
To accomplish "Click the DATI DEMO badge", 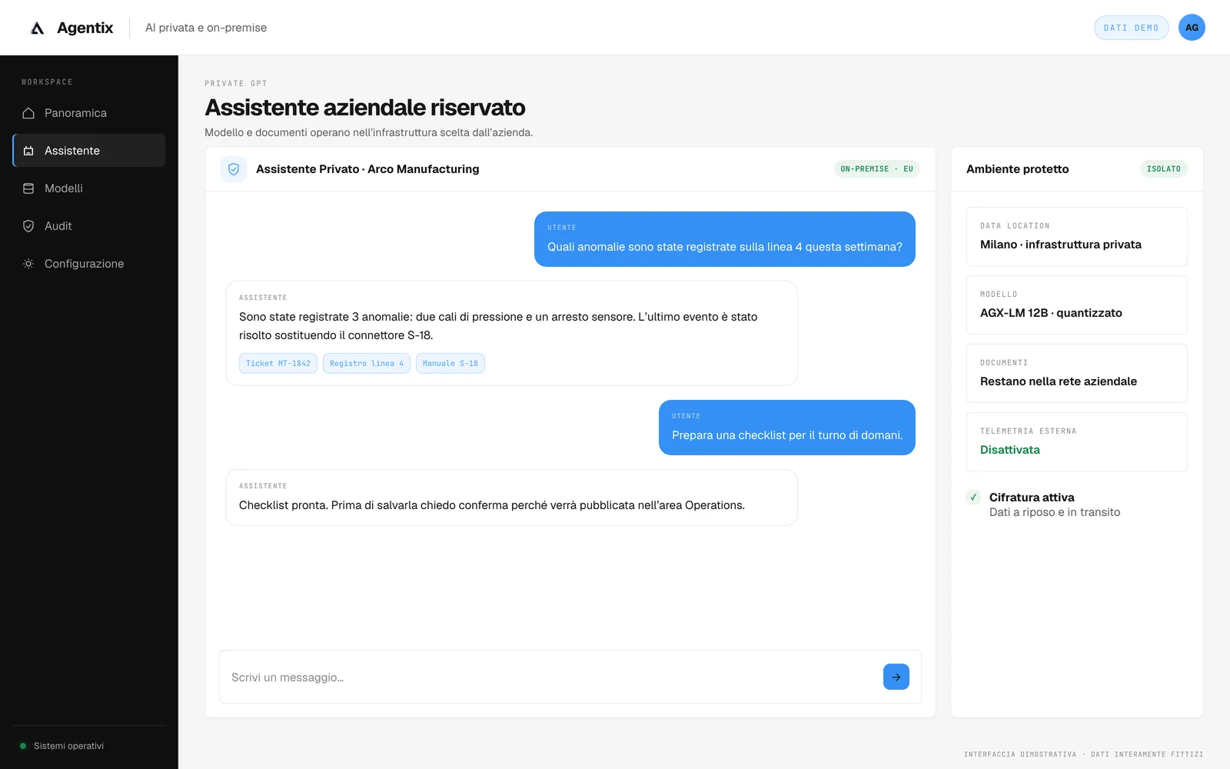I will pos(1131,28).
